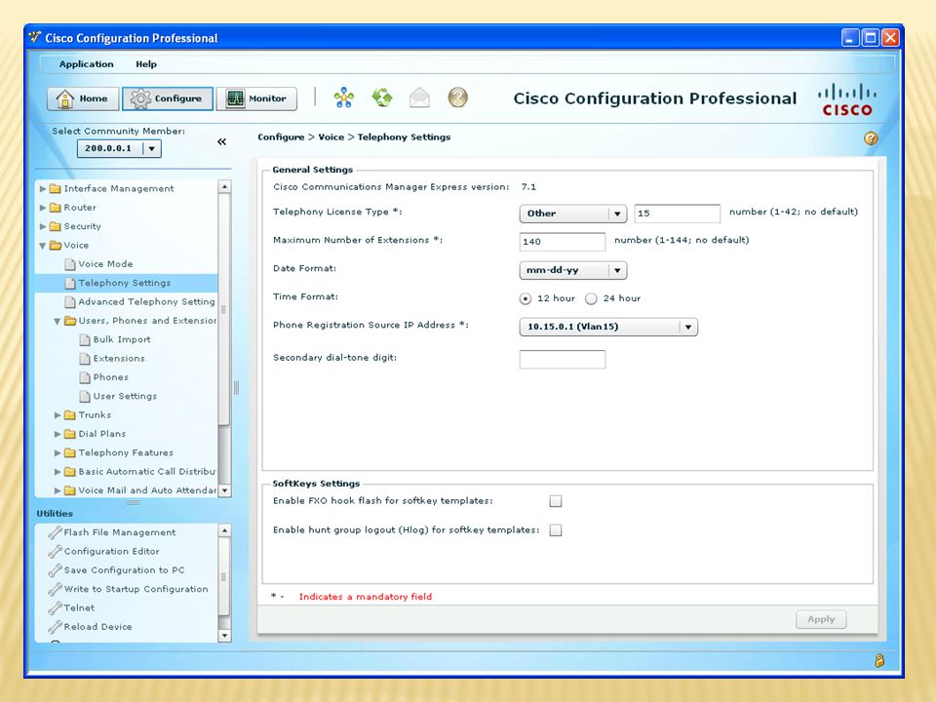The height and width of the screenshot is (702, 936).
Task: Switch to Monitor view
Action: click(256, 98)
